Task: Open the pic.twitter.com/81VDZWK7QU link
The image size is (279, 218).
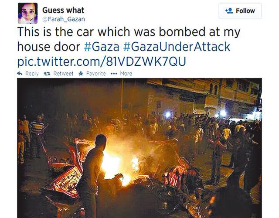Action: click(102, 61)
